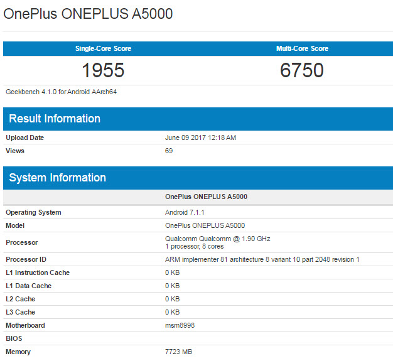Select the ARM implementer Processor ID value
This screenshot has width=393, height=361.
point(262,259)
